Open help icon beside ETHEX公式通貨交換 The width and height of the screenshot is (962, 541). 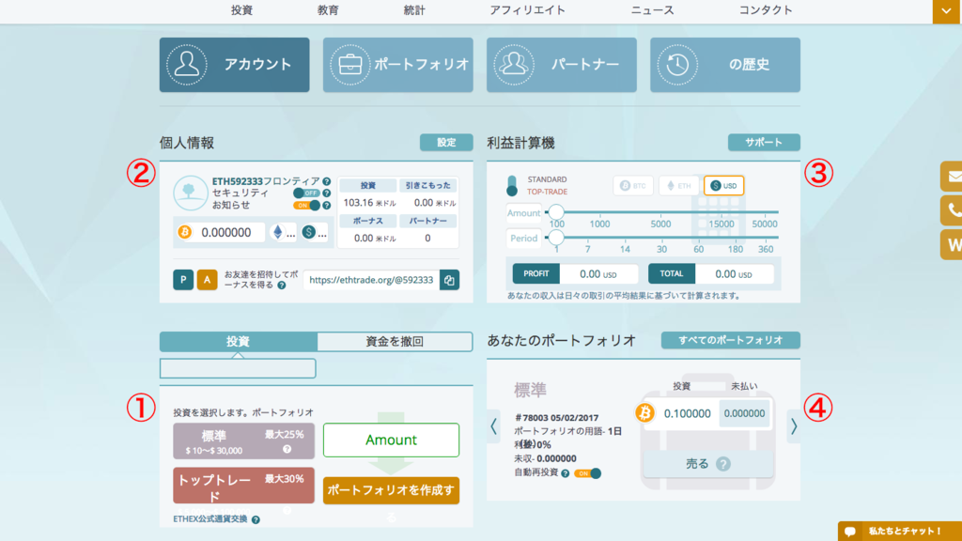[256, 519]
